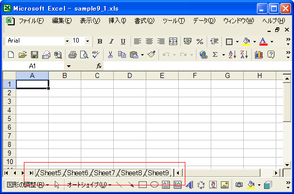Image resolution: width=294 pixels, height=194 pixels.
Task: Open 編集(E) menu
Action: pos(62,21)
